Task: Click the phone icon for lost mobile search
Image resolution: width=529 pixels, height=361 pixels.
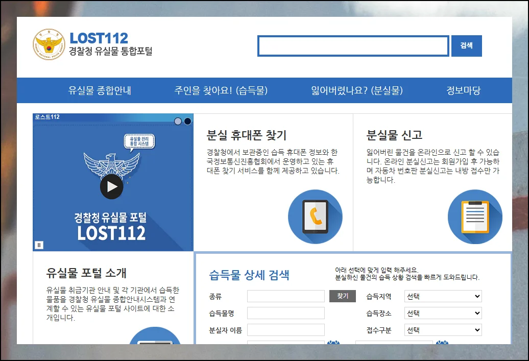Action: [315, 216]
